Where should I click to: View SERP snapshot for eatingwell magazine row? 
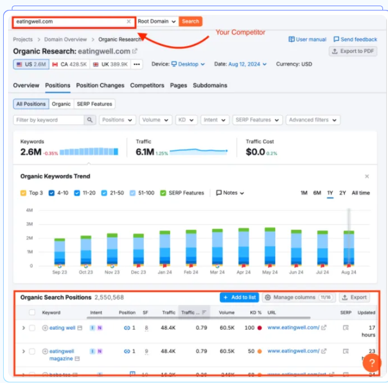click(x=346, y=351)
